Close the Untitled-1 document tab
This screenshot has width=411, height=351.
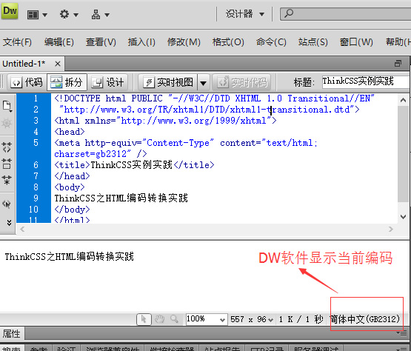(x=58, y=64)
